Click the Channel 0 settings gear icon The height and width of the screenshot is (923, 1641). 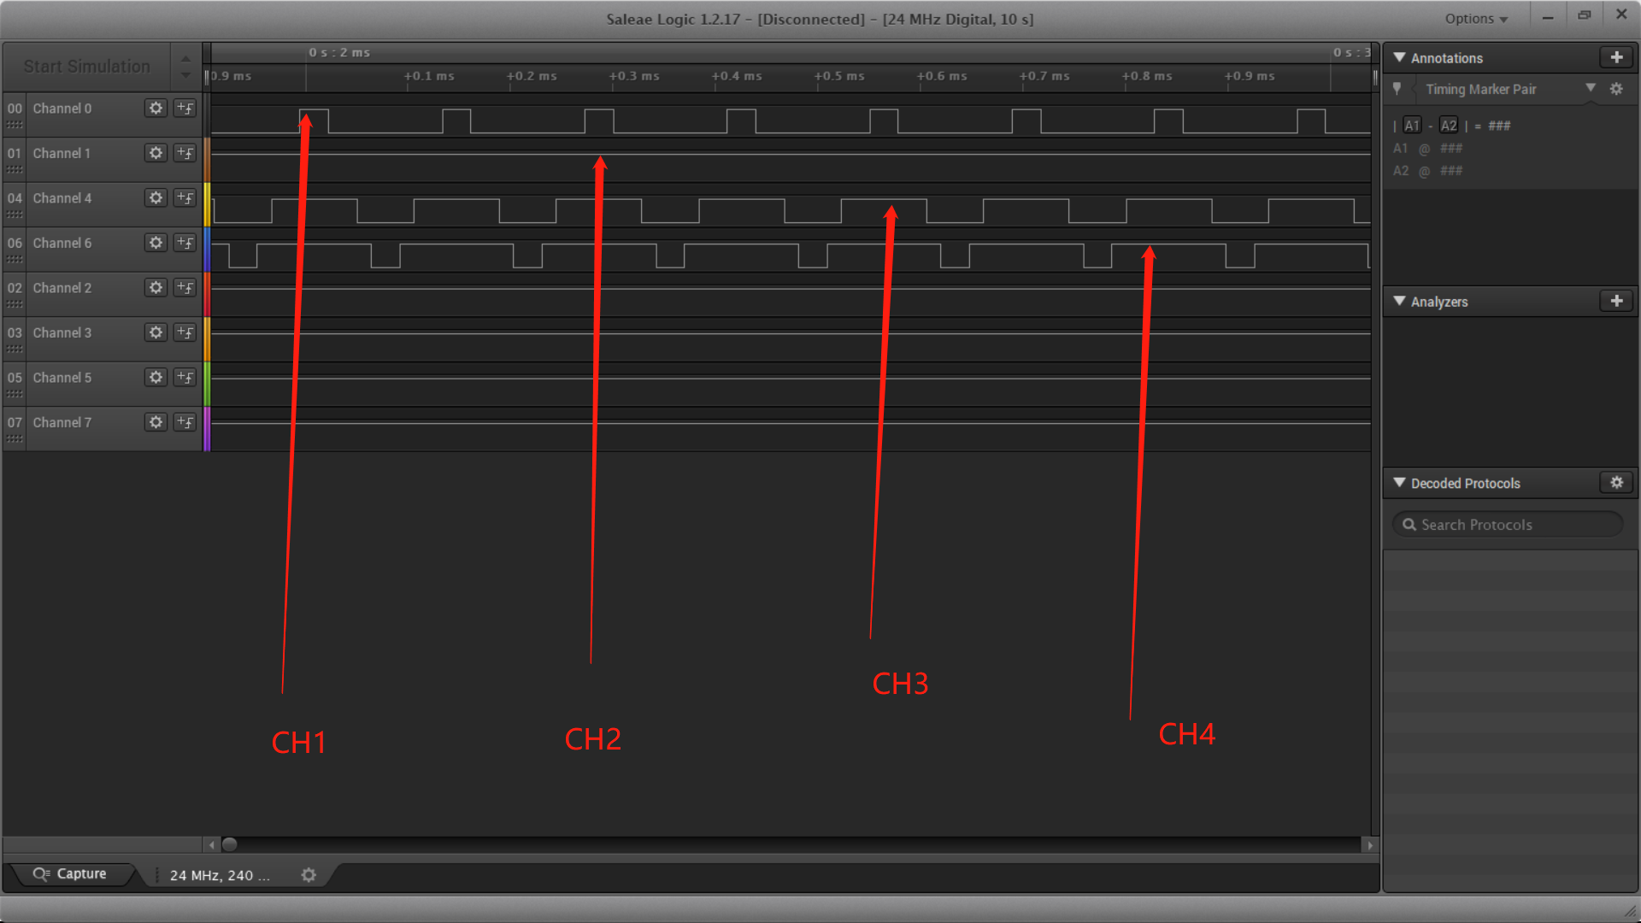click(x=156, y=109)
